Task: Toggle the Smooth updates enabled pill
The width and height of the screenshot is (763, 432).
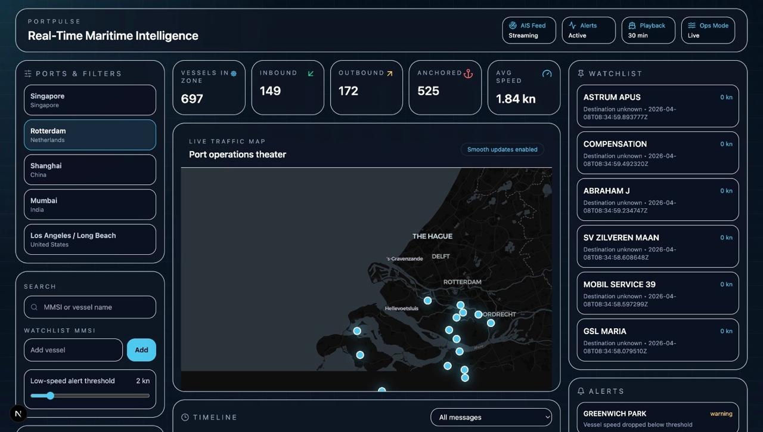Action: [x=502, y=150]
